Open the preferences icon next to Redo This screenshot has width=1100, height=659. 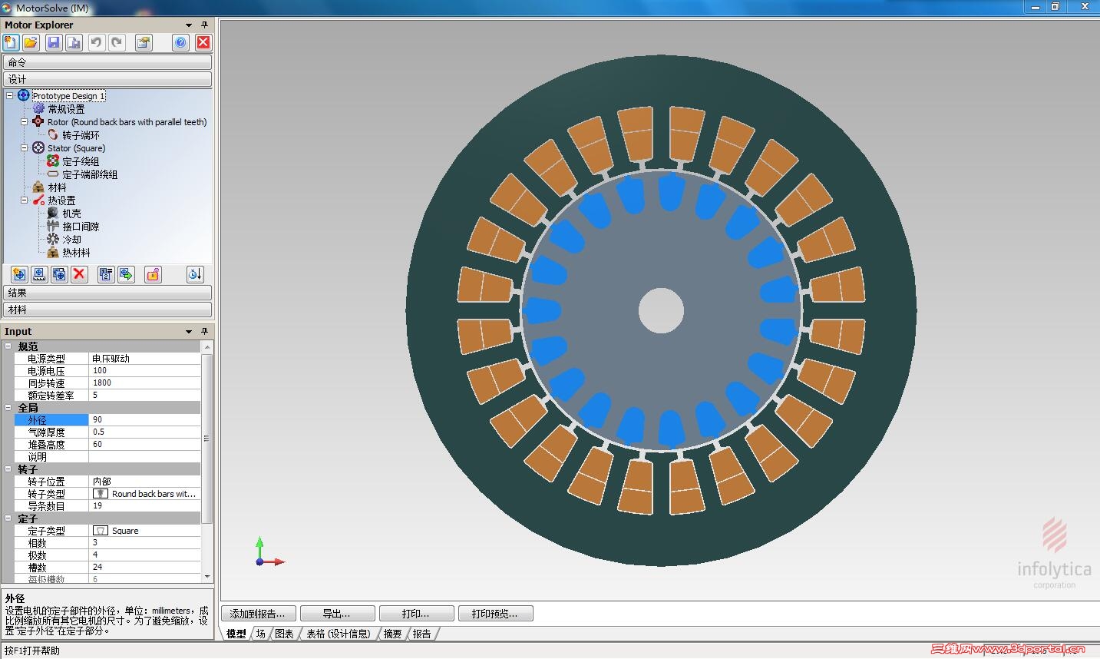144,43
